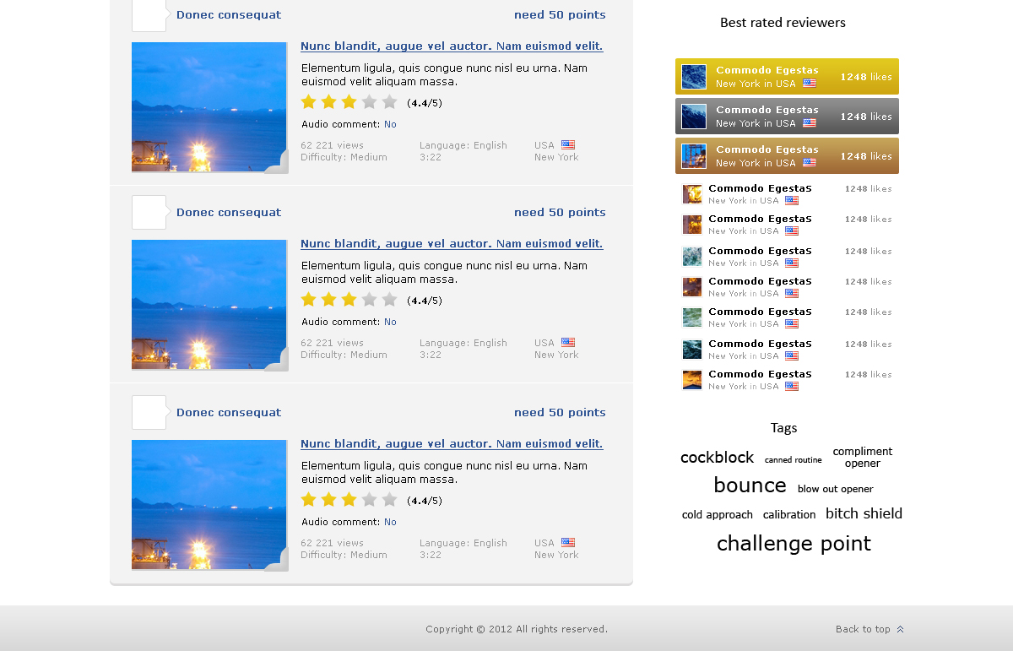The height and width of the screenshot is (651, 1013).
Task: Click 'need 50 points' in the second review card
Action: [x=560, y=213]
